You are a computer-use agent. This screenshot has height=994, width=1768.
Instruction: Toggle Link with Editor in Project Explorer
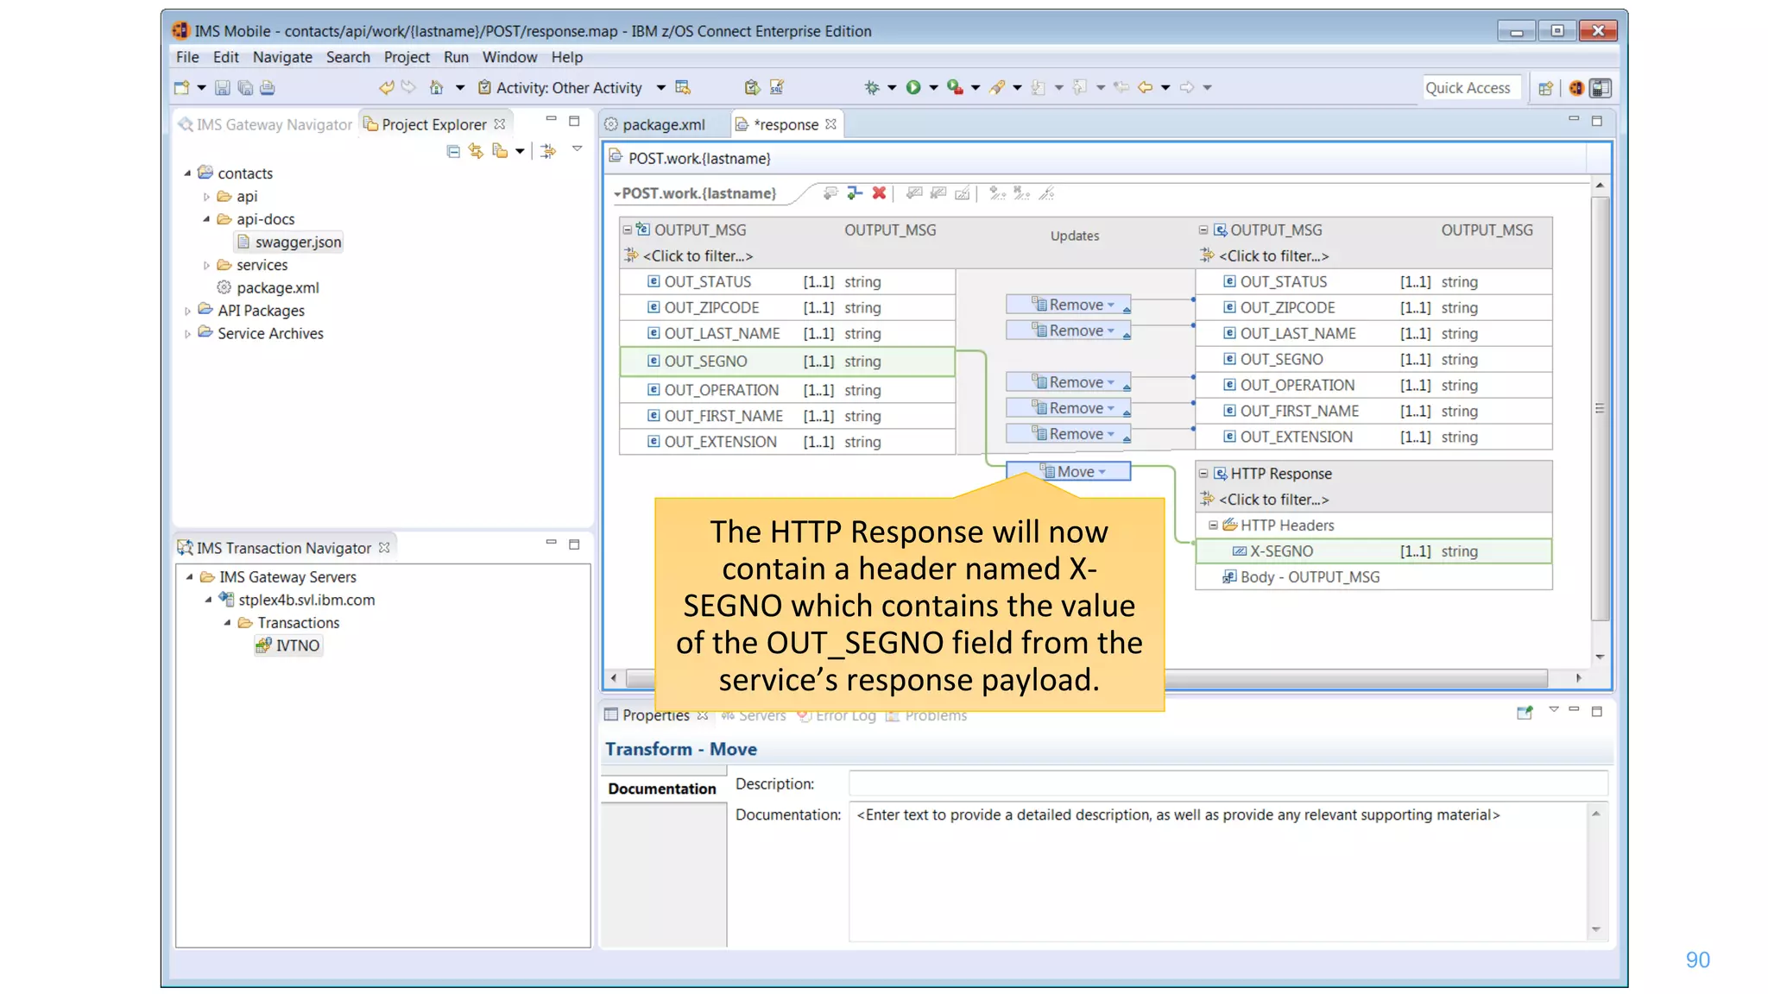coord(476,151)
